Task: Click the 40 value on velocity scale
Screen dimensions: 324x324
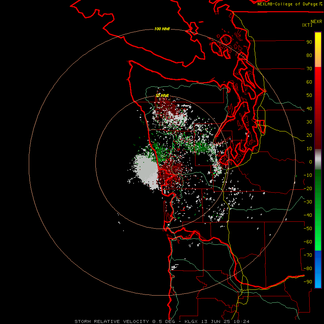Action: (309, 109)
